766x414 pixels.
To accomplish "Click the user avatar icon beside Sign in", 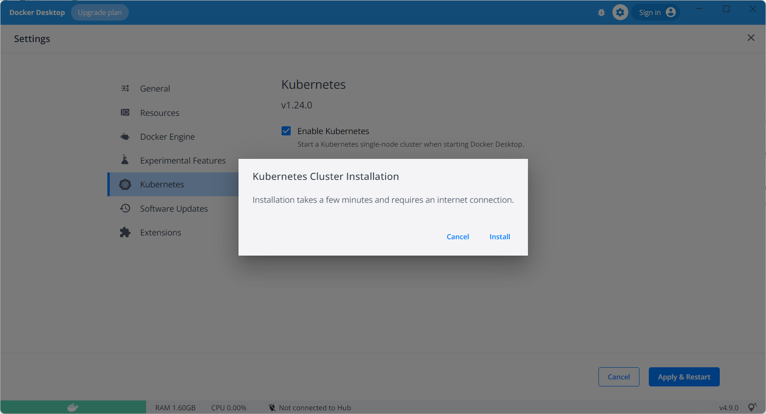I will [671, 12].
